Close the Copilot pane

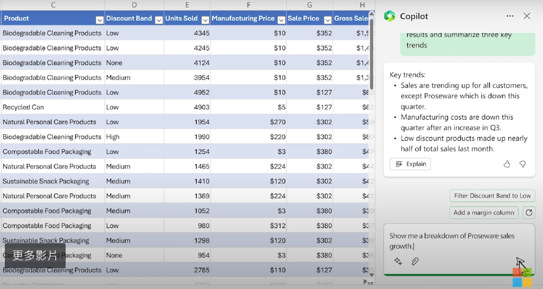coord(527,16)
